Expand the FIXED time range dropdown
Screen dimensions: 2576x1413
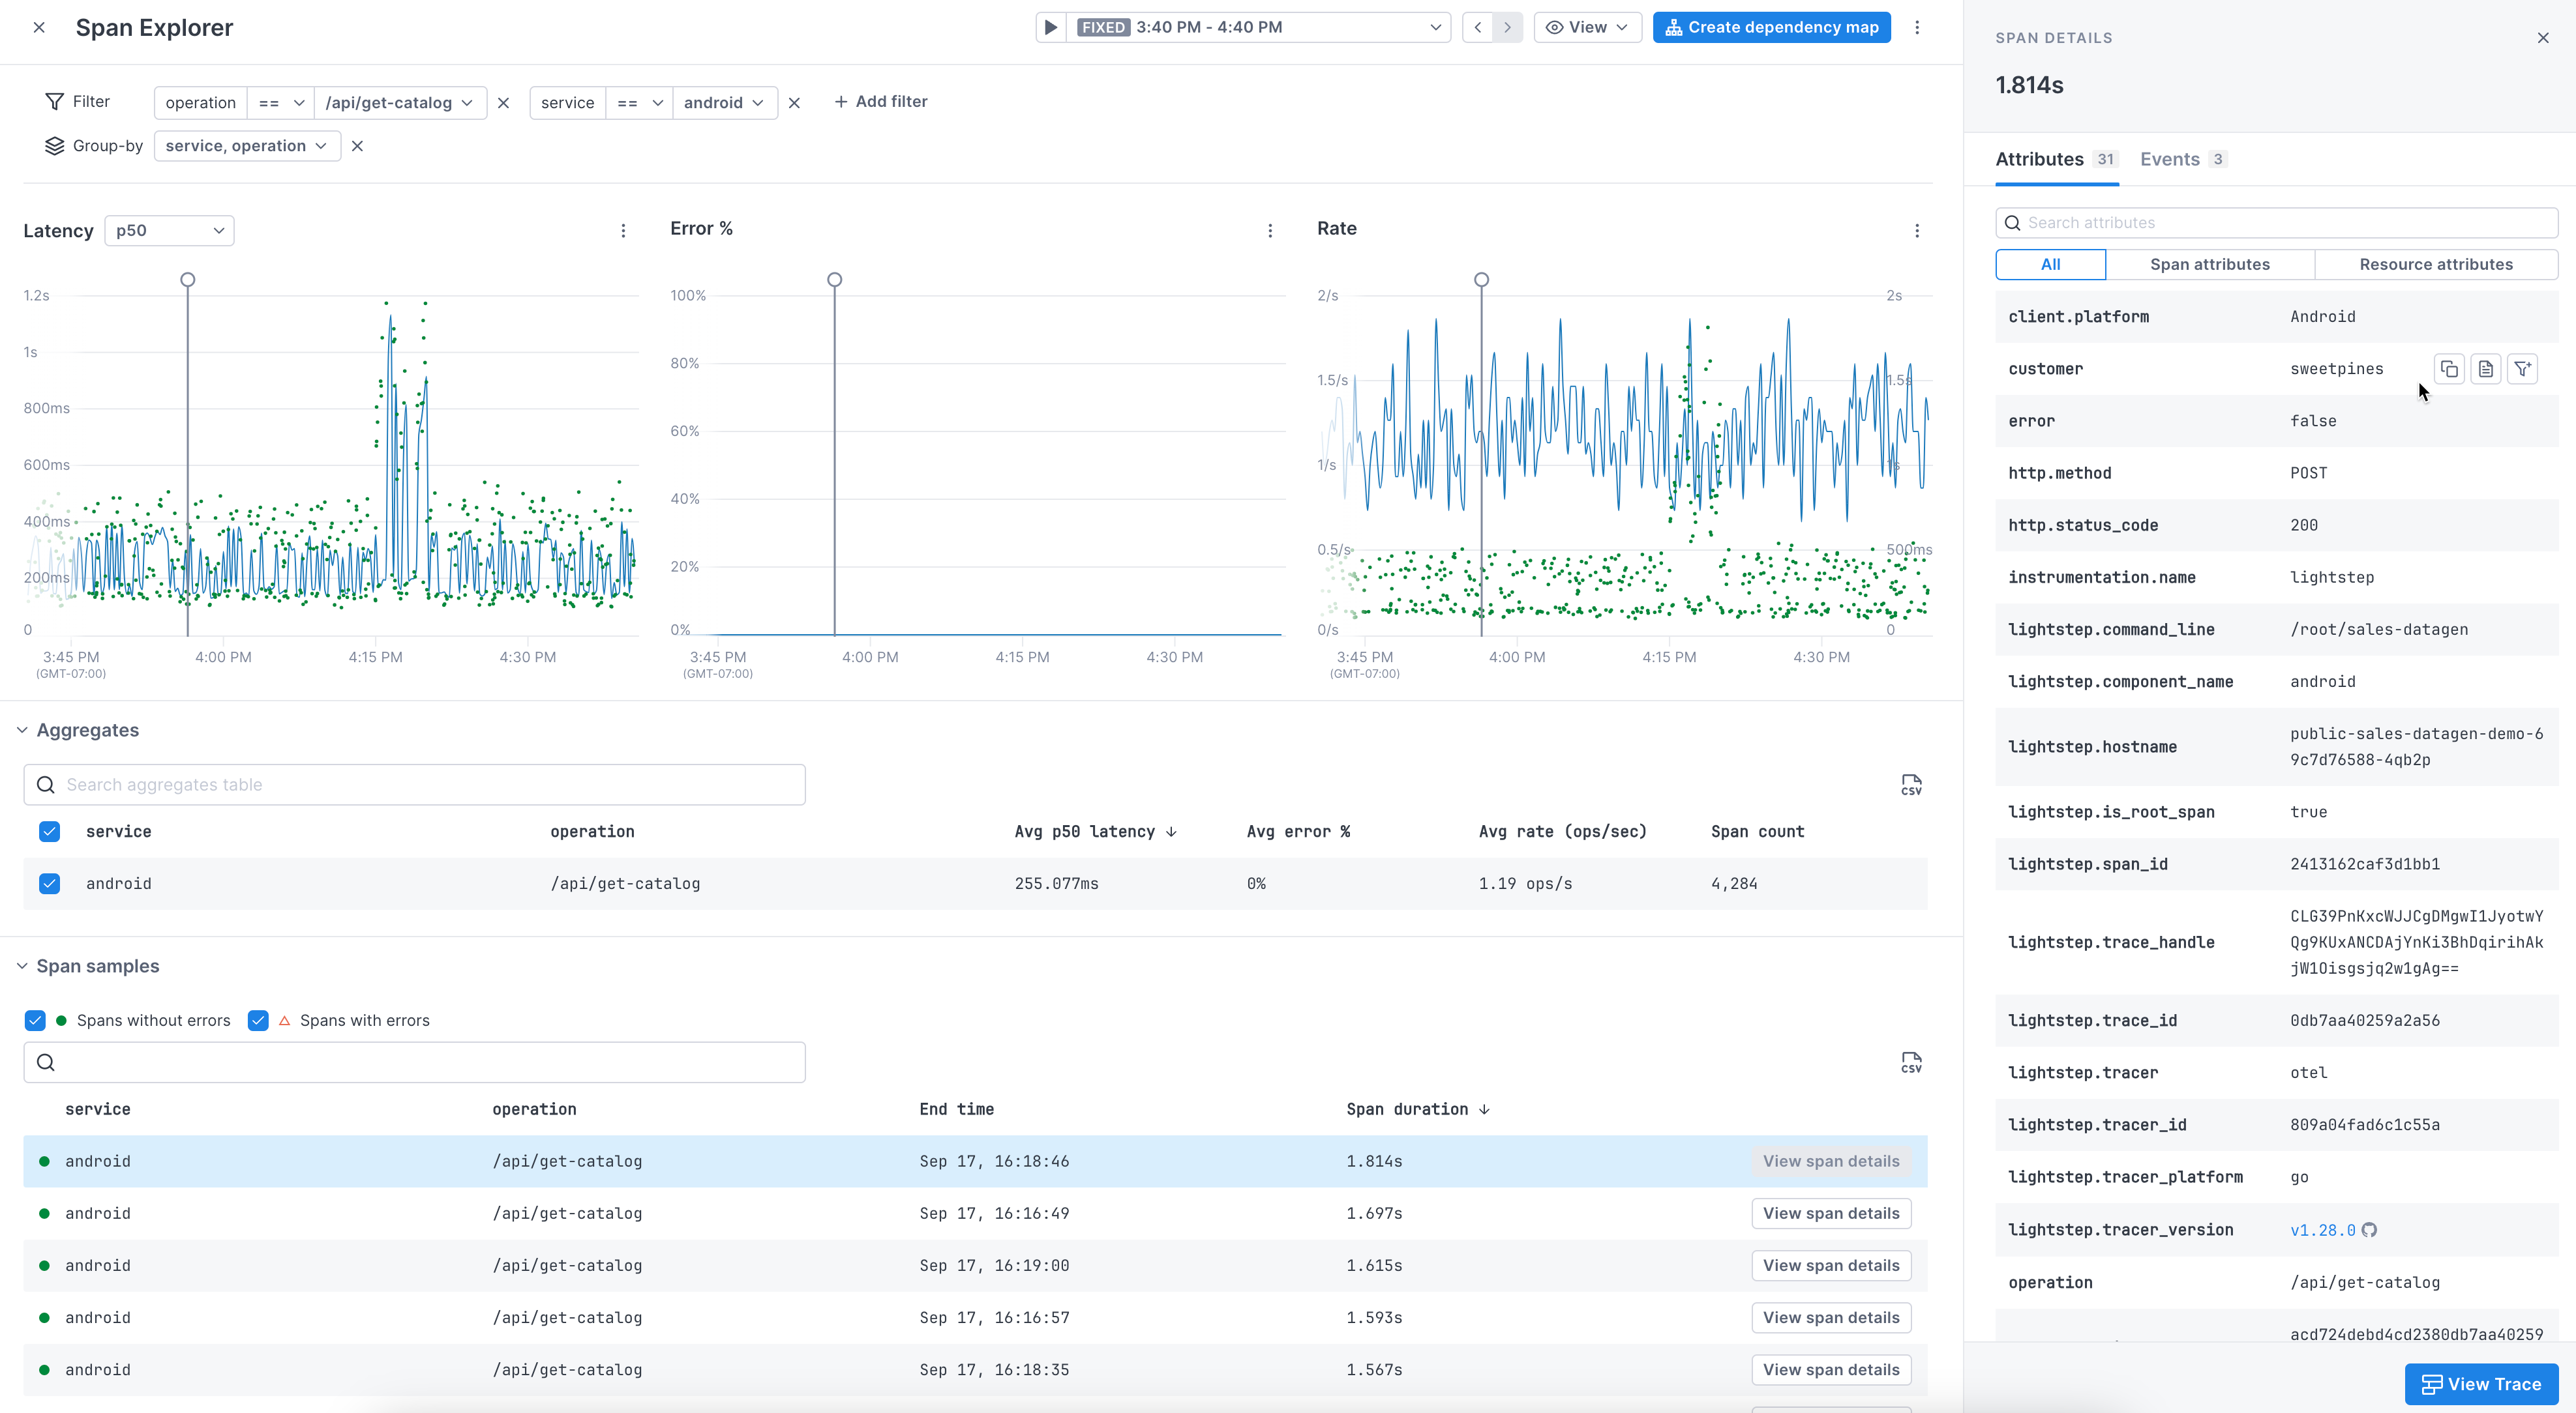click(x=1435, y=27)
